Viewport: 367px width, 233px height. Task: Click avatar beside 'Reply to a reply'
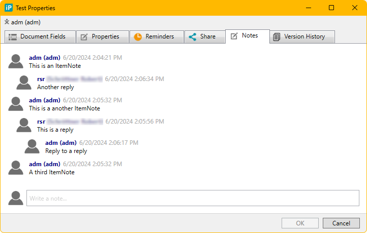[33, 146]
